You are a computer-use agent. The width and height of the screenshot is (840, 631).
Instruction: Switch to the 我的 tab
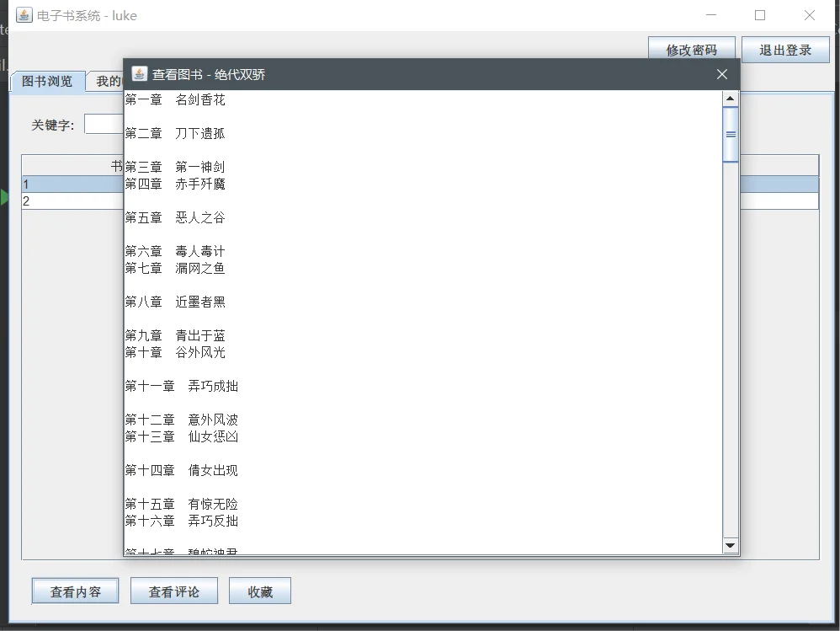pyautogui.click(x=106, y=82)
